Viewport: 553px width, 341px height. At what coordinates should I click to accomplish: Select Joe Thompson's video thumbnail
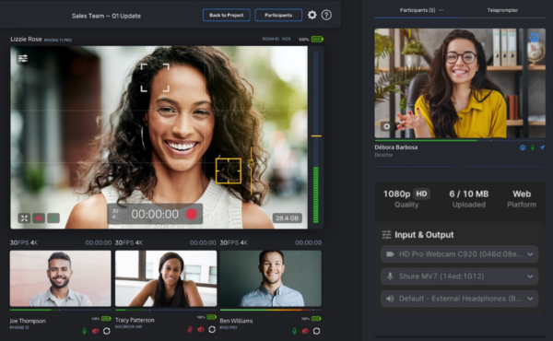60,278
